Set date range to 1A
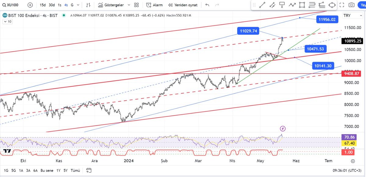 click(x=21, y=170)
